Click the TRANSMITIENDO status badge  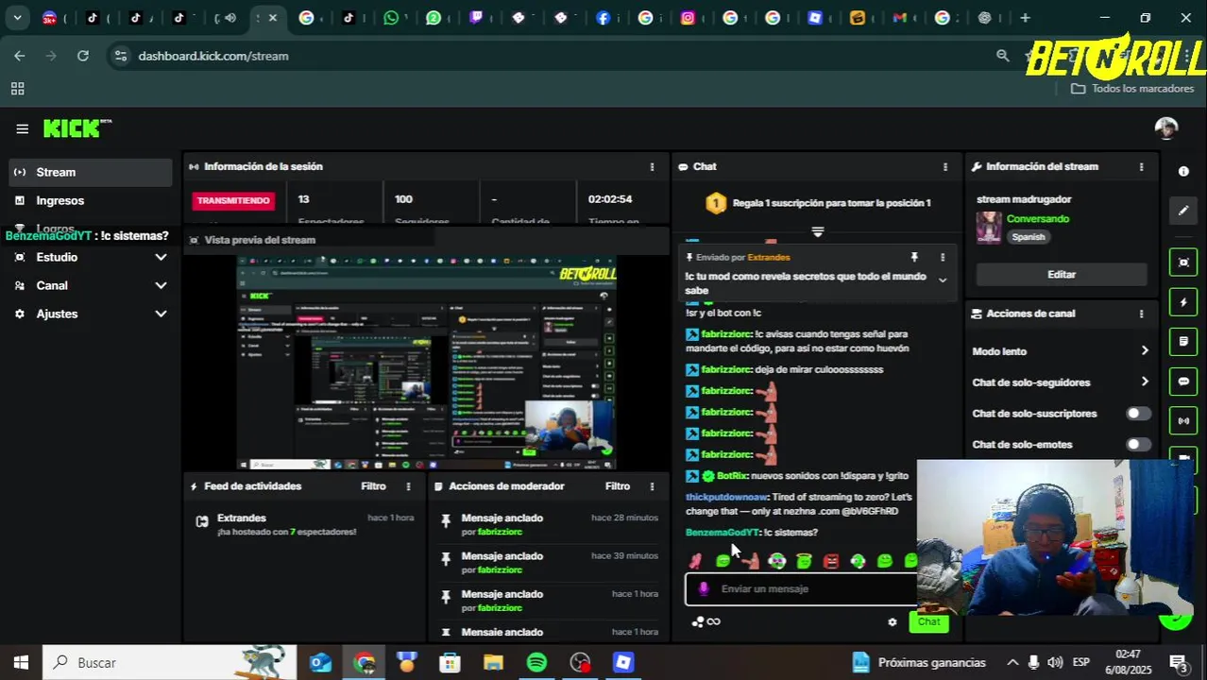tap(233, 200)
